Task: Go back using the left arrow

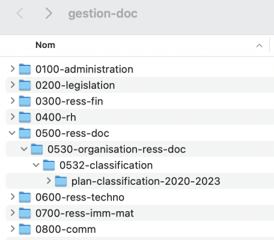Action: tap(20, 13)
